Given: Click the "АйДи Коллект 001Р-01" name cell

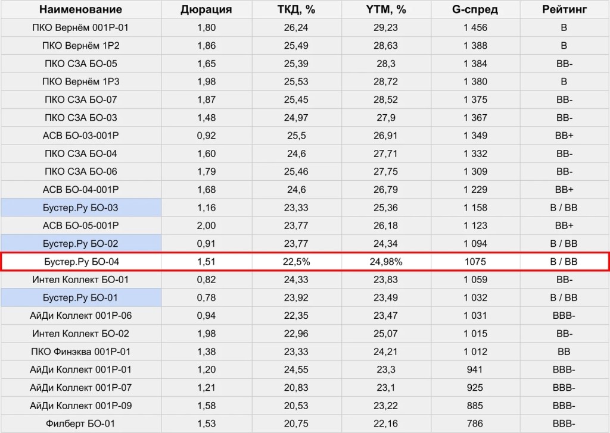Looking at the screenshot, I should tap(80, 370).
